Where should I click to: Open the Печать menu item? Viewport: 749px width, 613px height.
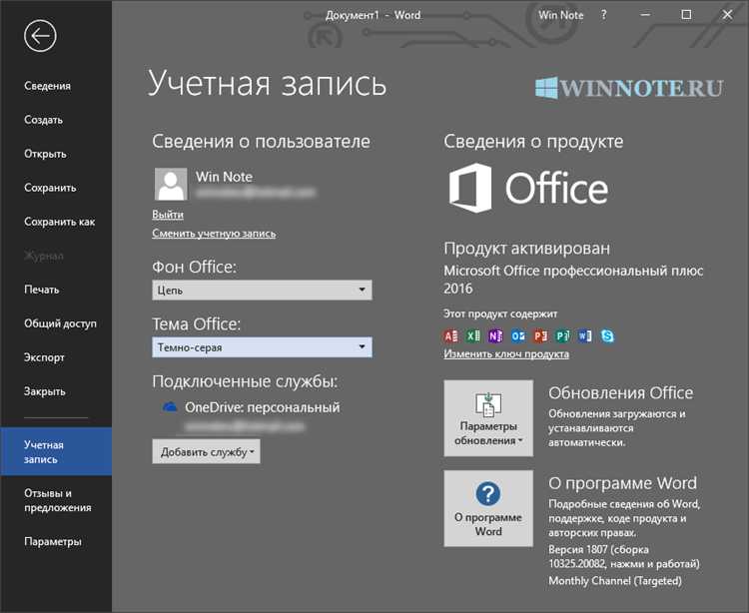tap(42, 290)
